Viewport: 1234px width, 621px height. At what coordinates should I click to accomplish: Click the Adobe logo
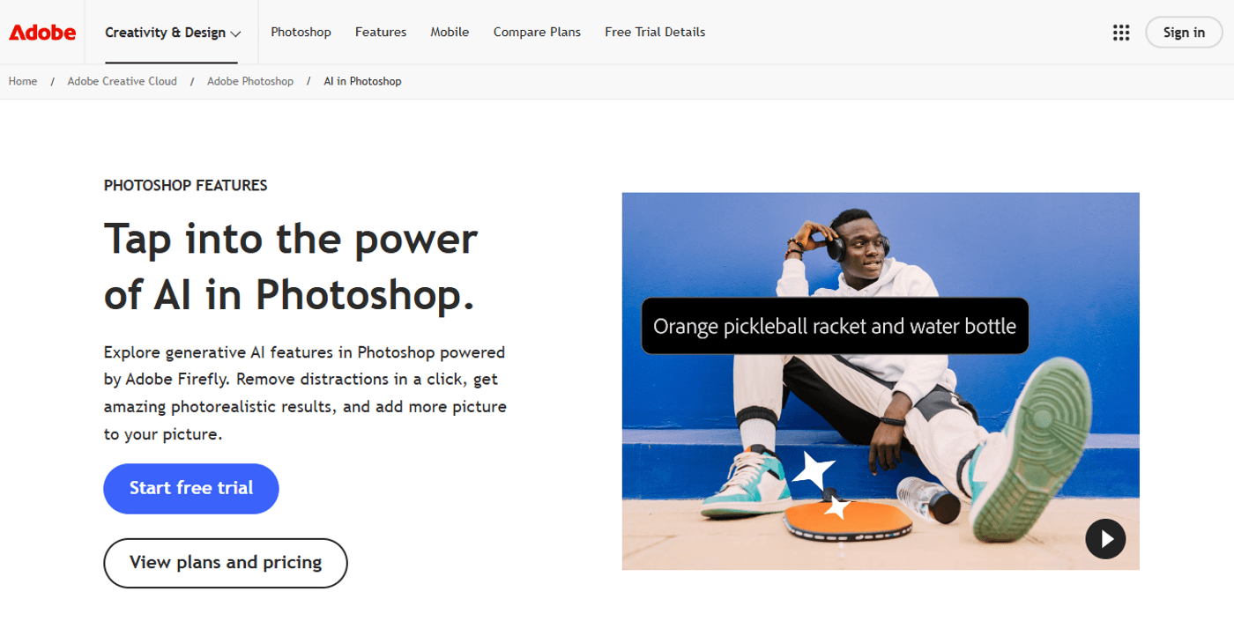(42, 33)
